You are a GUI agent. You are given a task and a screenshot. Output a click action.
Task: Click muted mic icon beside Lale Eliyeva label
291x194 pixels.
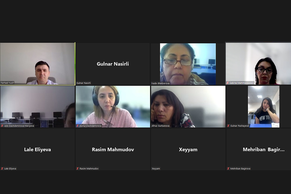[2, 169]
